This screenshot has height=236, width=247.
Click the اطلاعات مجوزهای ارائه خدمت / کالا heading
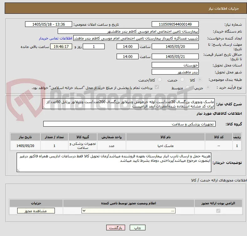point(219,180)
